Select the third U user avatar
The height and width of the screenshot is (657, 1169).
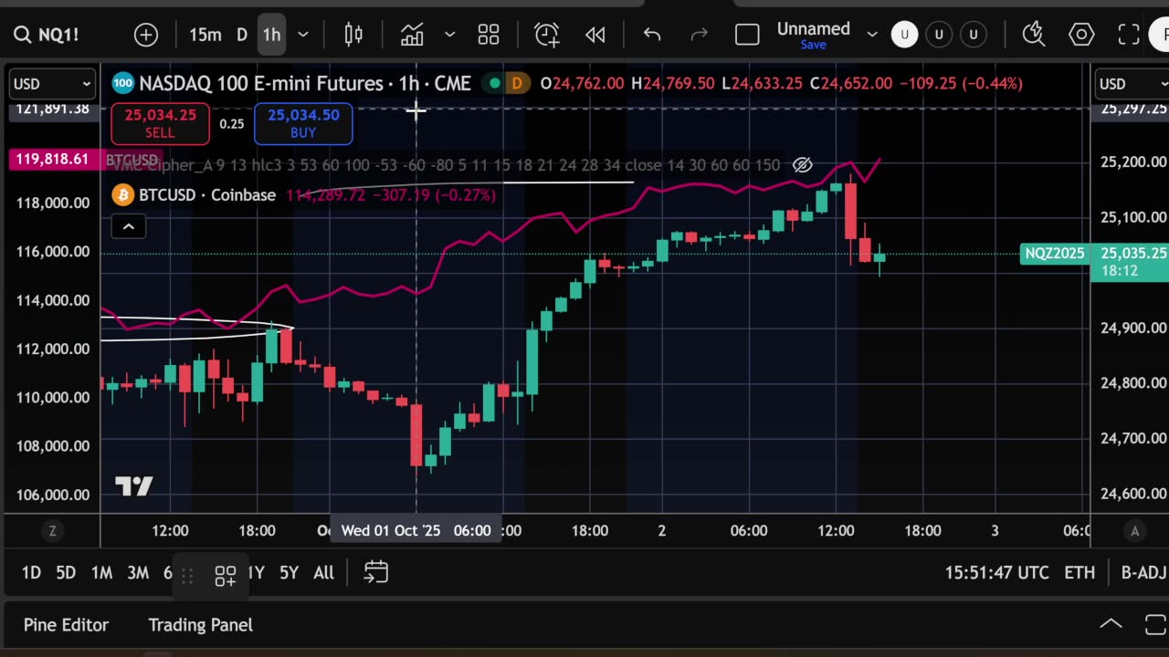[x=974, y=35]
